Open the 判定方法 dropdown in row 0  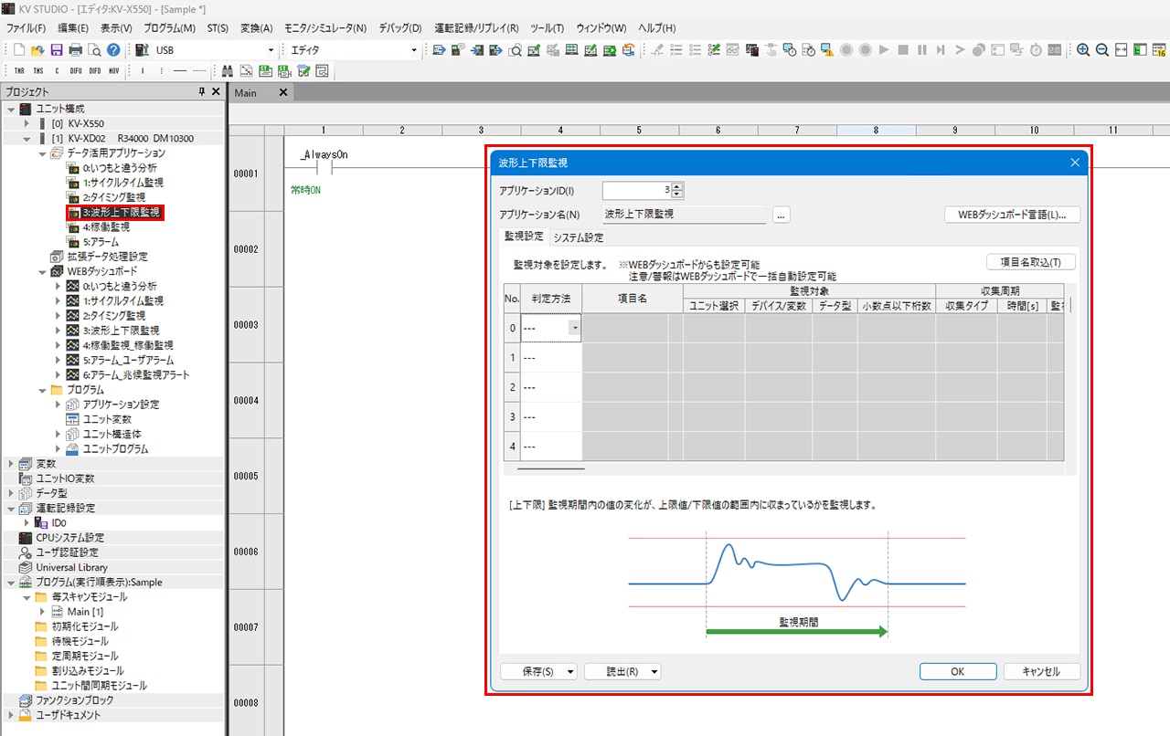pos(574,328)
